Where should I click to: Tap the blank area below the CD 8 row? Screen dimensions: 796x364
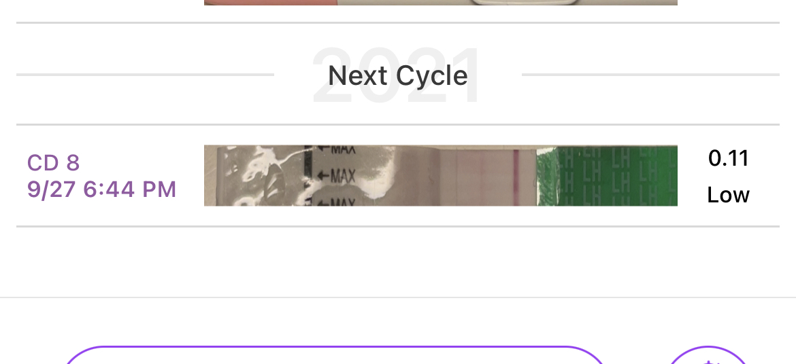[397, 261]
